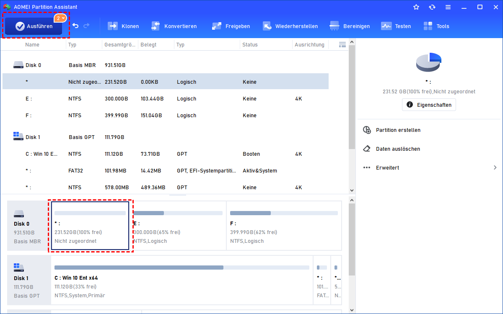The width and height of the screenshot is (503, 314).
Task: Open the Tools menu
Action: (x=436, y=26)
